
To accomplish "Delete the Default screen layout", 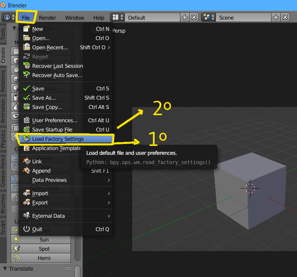I will pos(194,17).
